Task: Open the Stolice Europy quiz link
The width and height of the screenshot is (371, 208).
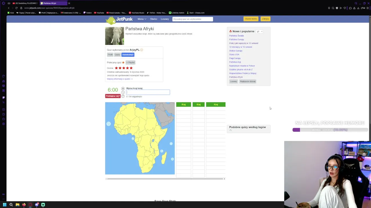Action: tap(236, 51)
